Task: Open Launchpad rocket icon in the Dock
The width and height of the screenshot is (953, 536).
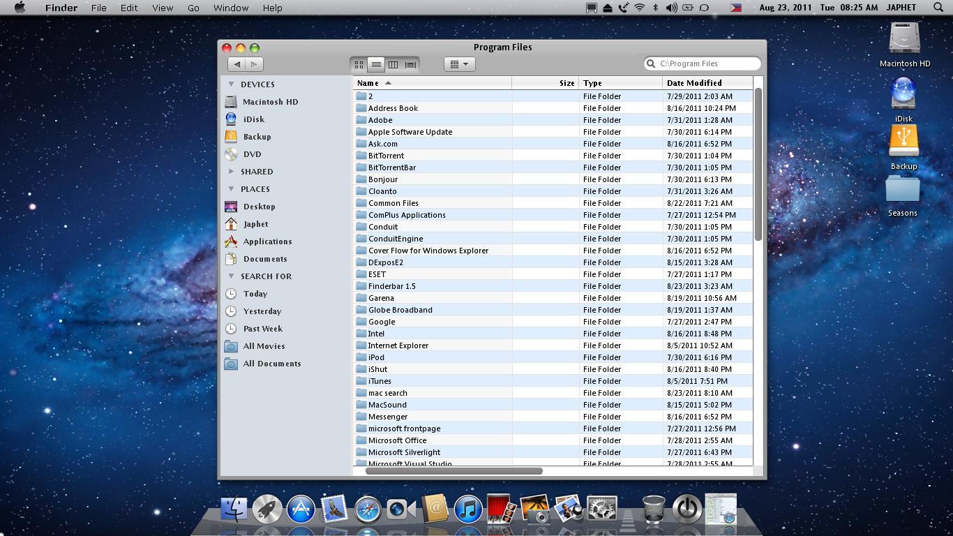Action: [x=267, y=509]
